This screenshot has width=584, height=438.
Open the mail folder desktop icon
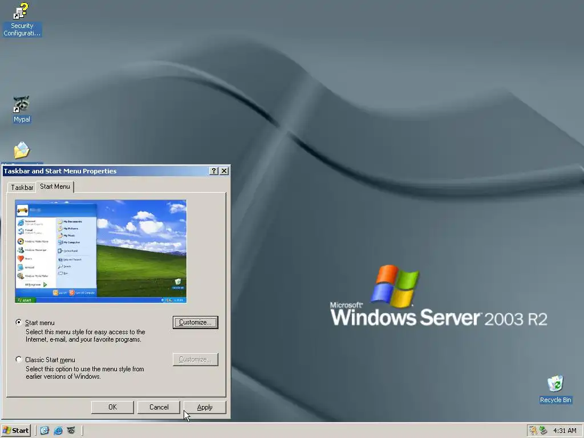22,151
